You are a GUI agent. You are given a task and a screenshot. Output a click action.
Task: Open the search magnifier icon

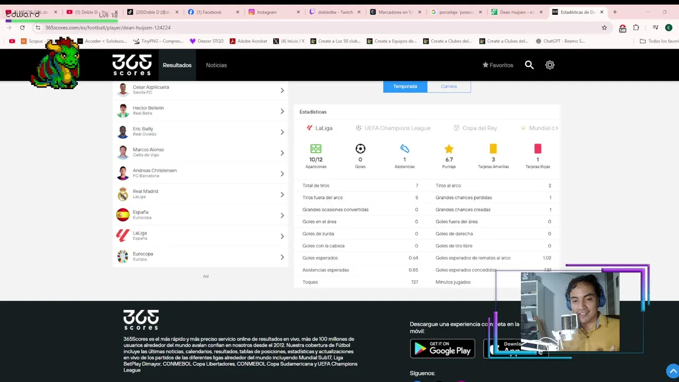click(x=529, y=65)
